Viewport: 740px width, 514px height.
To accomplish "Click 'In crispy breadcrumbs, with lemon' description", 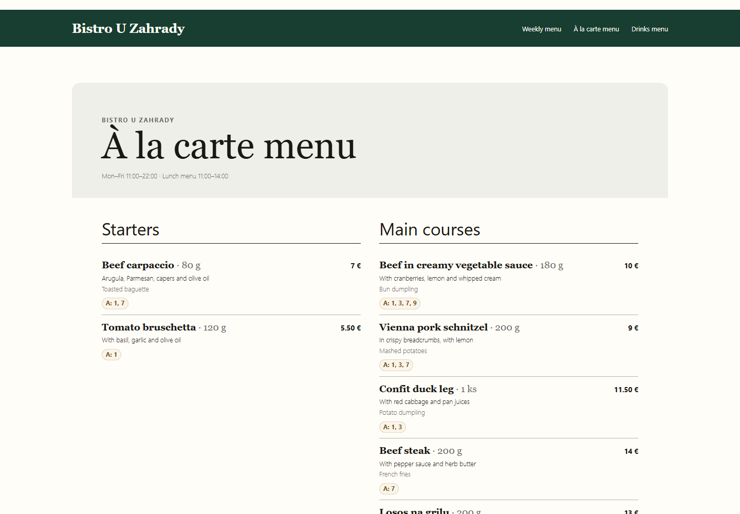I will pos(426,340).
